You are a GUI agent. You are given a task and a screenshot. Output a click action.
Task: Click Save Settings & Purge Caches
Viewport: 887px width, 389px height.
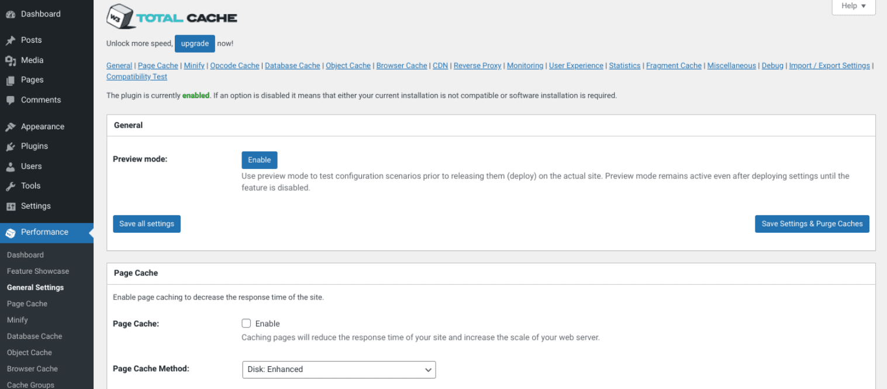click(812, 223)
